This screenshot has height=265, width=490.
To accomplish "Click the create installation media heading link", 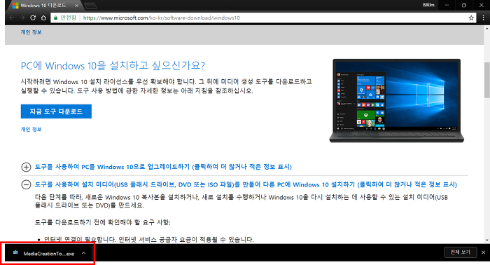I will (246, 184).
